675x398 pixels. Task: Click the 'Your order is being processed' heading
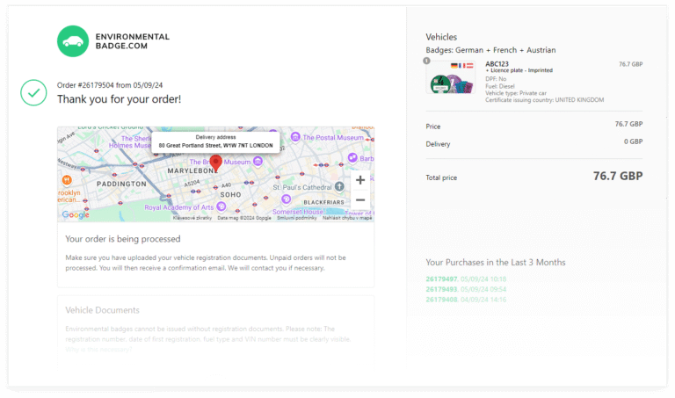point(123,239)
